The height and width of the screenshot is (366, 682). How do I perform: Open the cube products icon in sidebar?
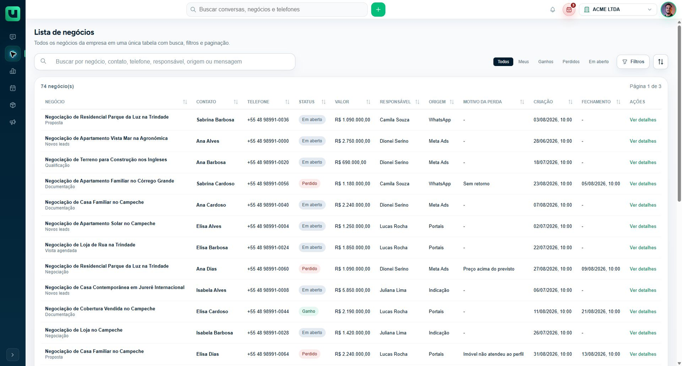click(x=13, y=105)
